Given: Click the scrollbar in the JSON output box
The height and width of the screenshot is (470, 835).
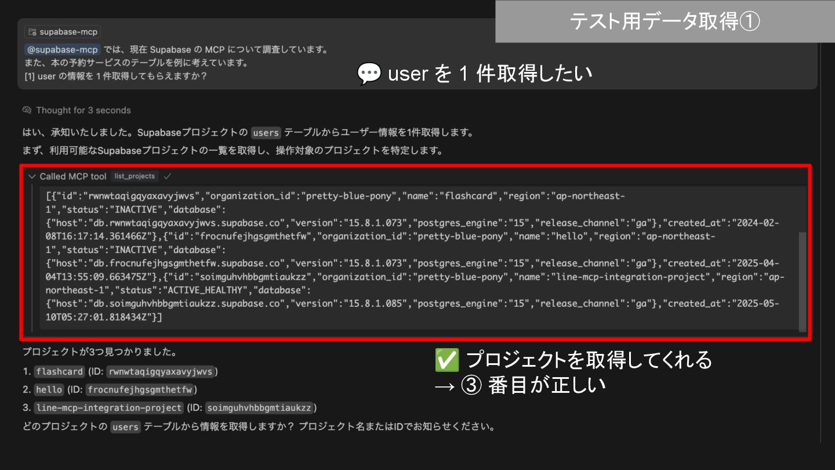Looking at the screenshot, I should (x=802, y=281).
